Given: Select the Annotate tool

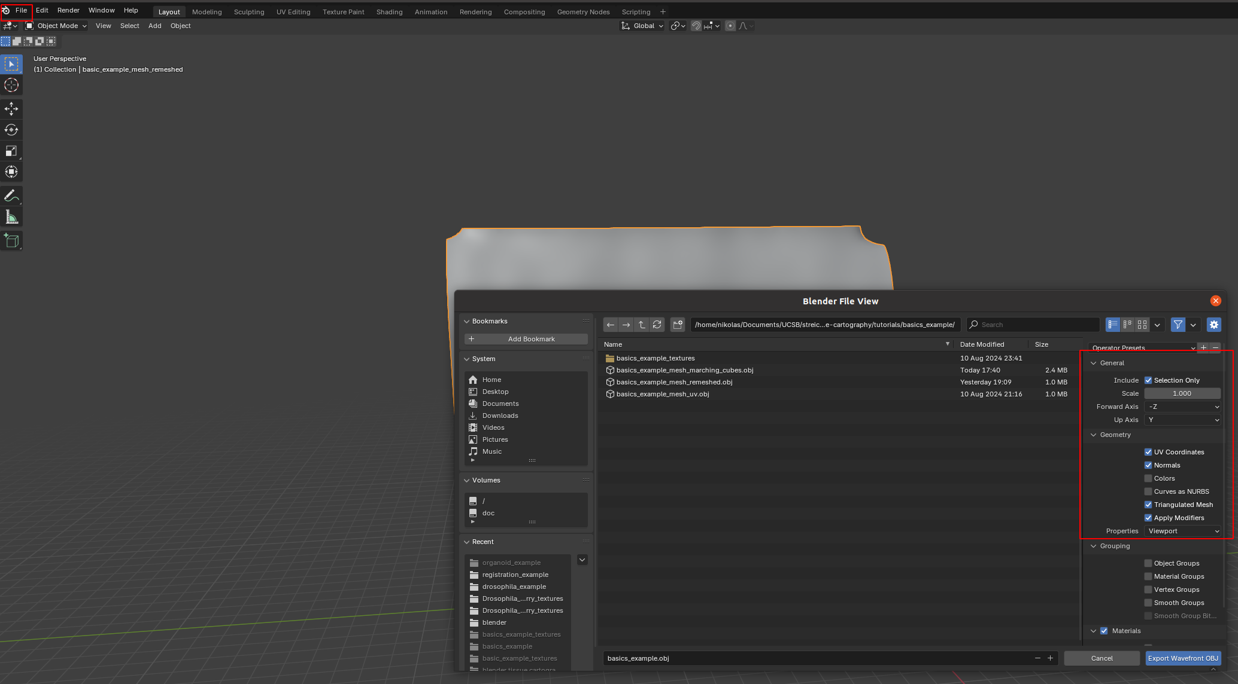Looking at the screenshot, I should coord(11,196).
